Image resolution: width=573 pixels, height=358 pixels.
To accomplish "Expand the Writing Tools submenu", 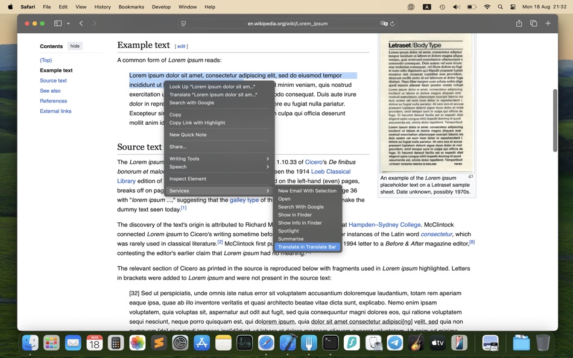I will coord(219,159).
